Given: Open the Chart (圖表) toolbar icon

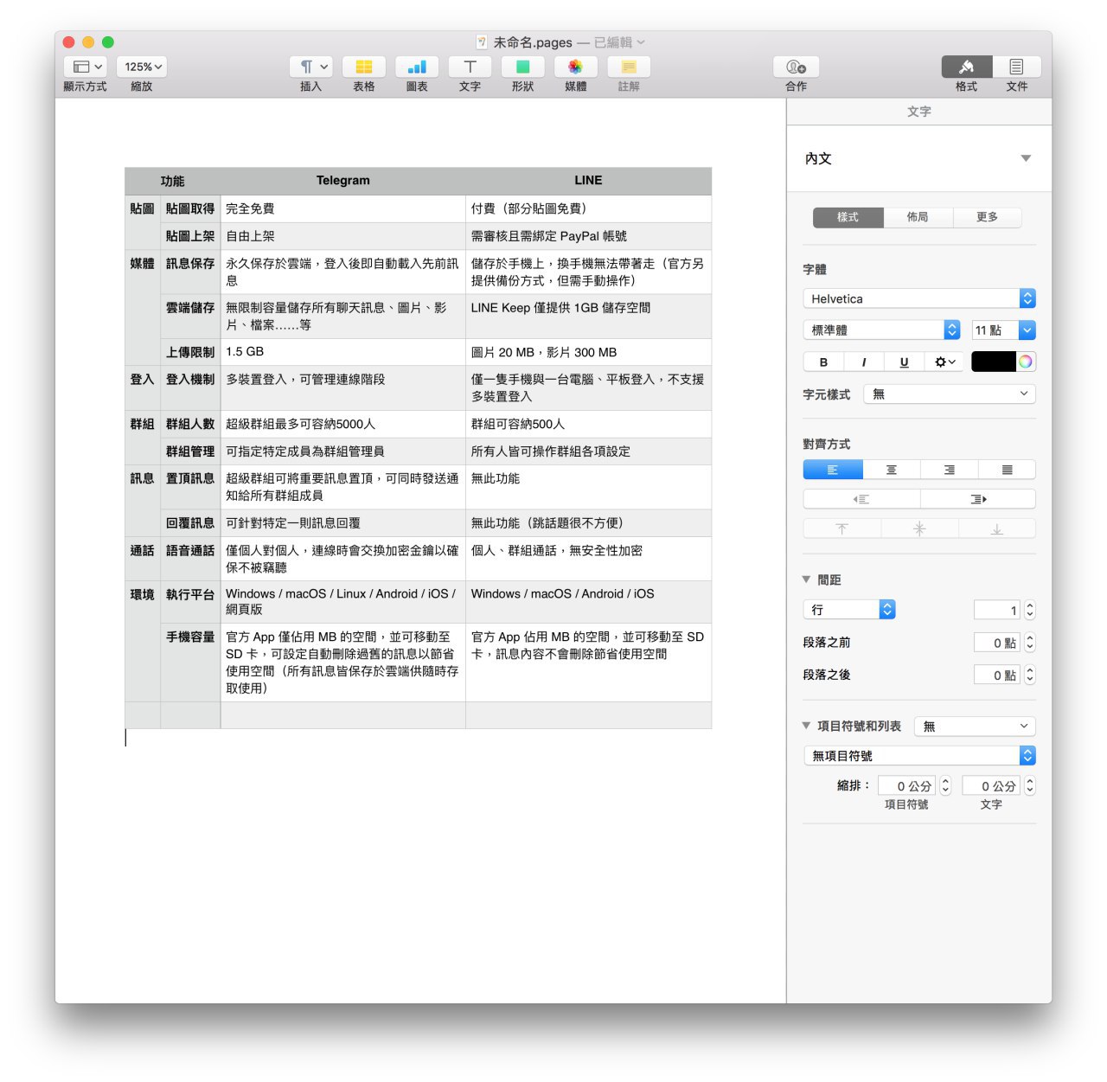Looking at the screenshot, I should pyautogui.click(x=417, y=67).
